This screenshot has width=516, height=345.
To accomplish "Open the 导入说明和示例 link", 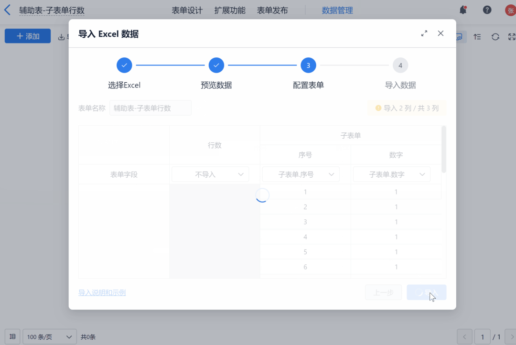I will tap(102, 292).
